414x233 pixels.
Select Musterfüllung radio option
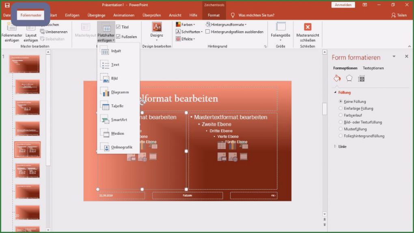341,129
